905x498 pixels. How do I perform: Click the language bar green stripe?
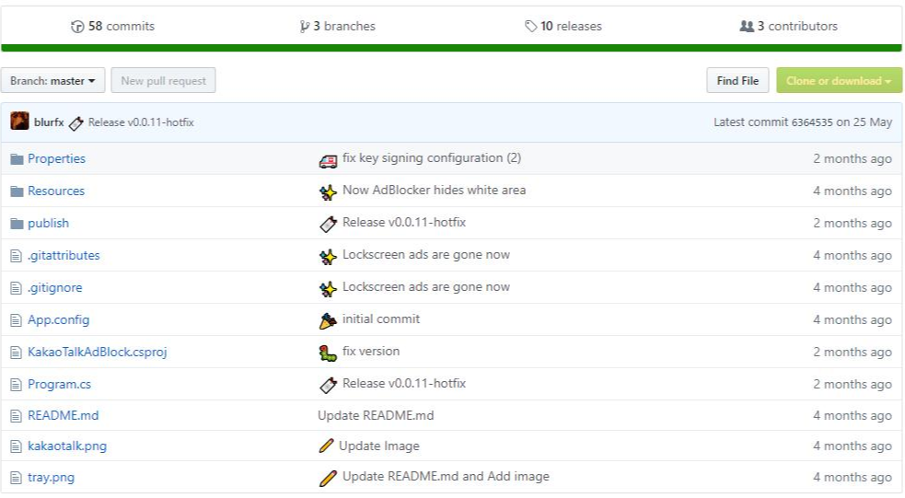451,48
